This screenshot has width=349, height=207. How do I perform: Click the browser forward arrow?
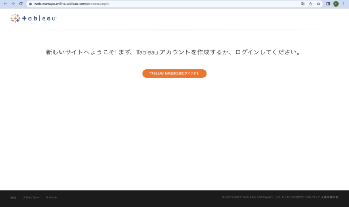(13, 4)
